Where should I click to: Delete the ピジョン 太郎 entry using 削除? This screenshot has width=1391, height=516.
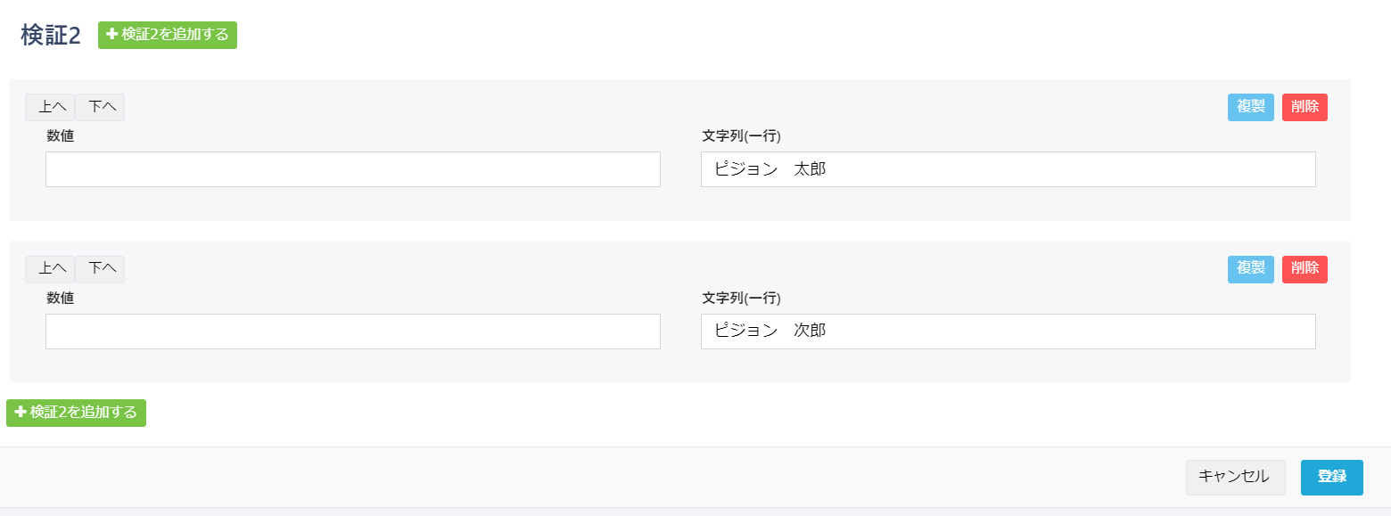coord(1305,107)
